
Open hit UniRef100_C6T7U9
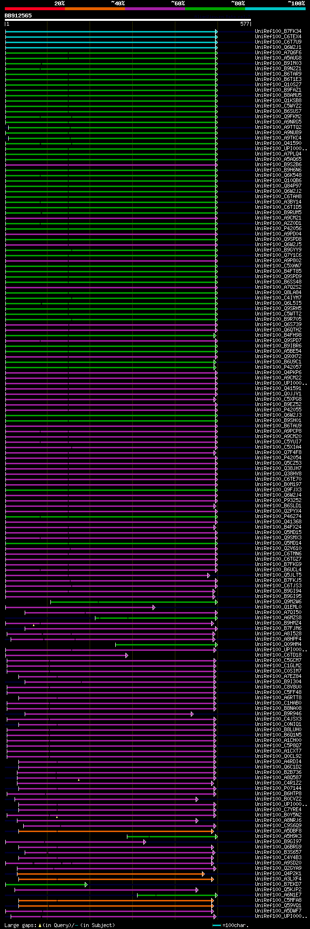click(278, 42)
